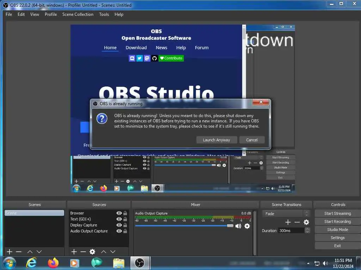
Task: Click the Discord icon on OBS webpage preview
Action: 132,58
